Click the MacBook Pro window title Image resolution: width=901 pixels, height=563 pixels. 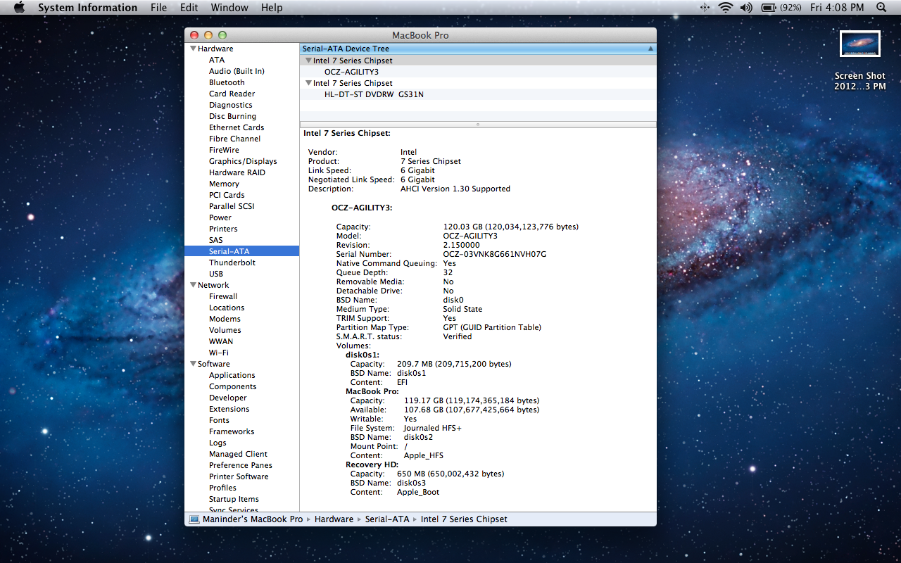pos(420,35)
